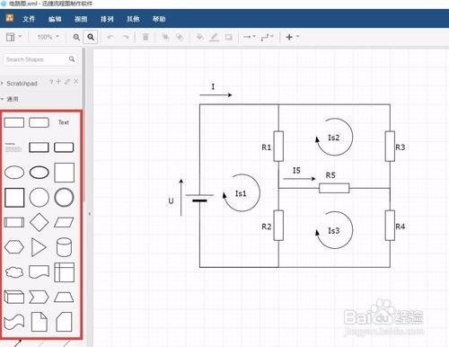Open the connection arrow style dropdown
449x347 pixels.
[x=249, y=37]
